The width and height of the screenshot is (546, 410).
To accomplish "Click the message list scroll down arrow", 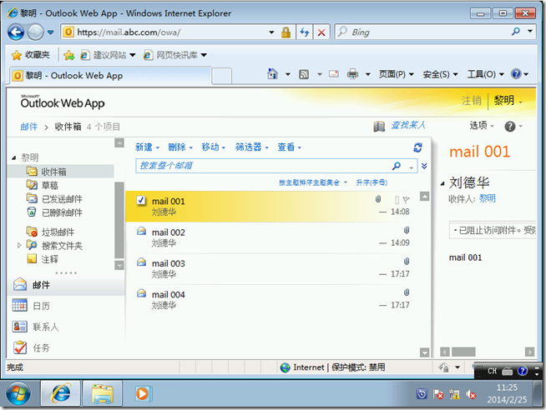I will click(x=424, y=352).
